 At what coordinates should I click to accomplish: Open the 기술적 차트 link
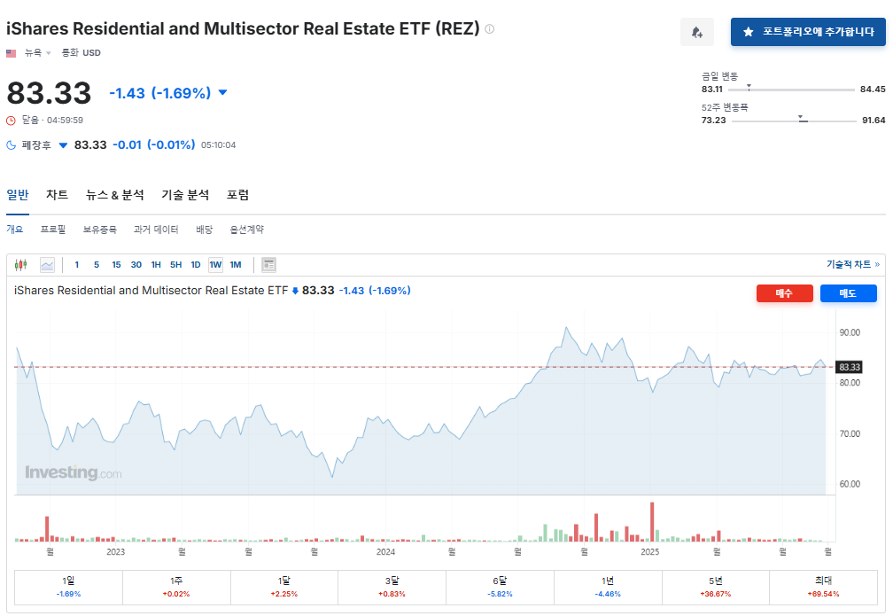pyautogui.click(x=853, y=264)
